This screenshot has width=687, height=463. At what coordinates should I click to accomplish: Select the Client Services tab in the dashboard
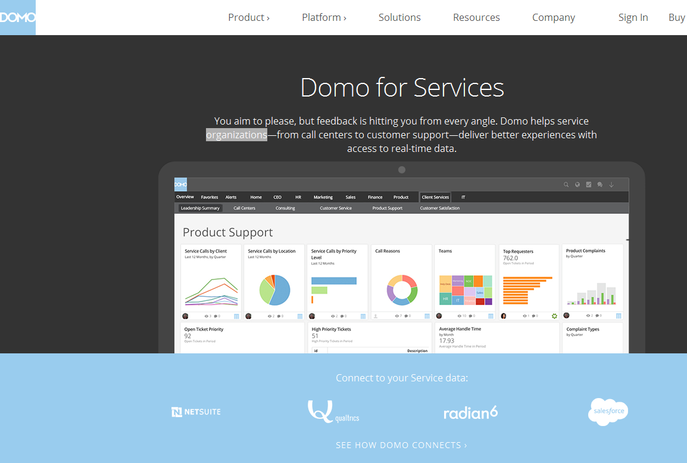tap(435, 197)
